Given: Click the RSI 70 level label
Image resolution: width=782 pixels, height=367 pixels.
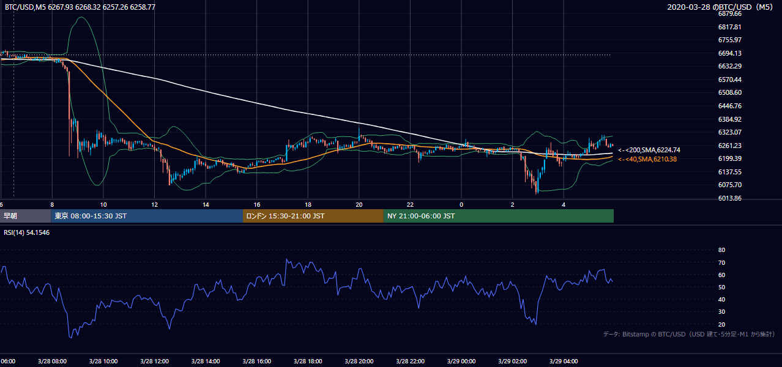Looking at the screenshot, I should click(x=721, y=262).
